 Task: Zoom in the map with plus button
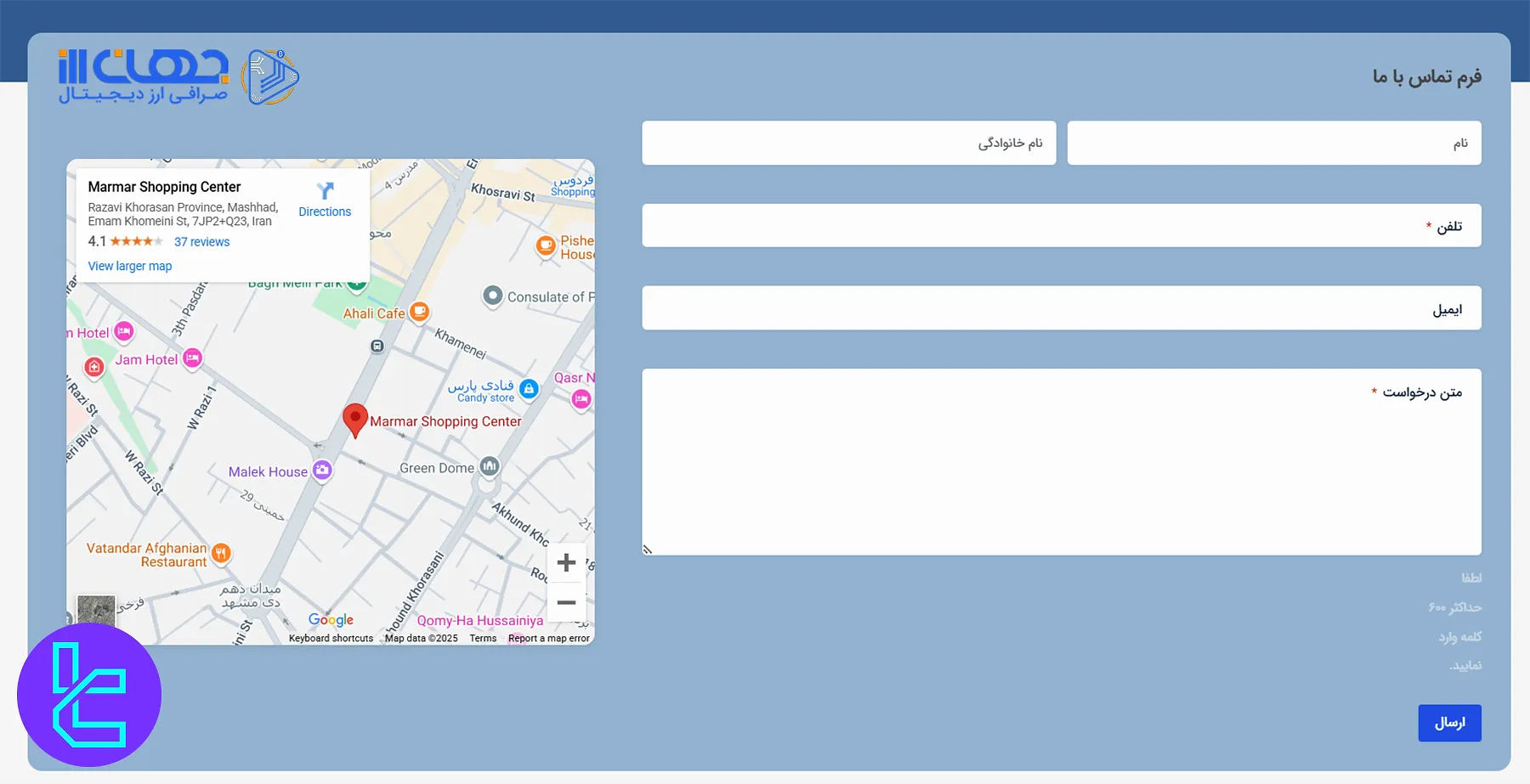coord(566,562)
